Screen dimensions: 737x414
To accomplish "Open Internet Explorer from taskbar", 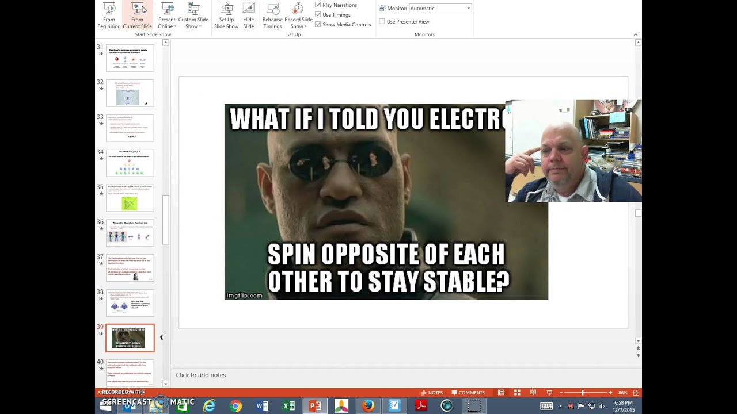I will (209, 406).
